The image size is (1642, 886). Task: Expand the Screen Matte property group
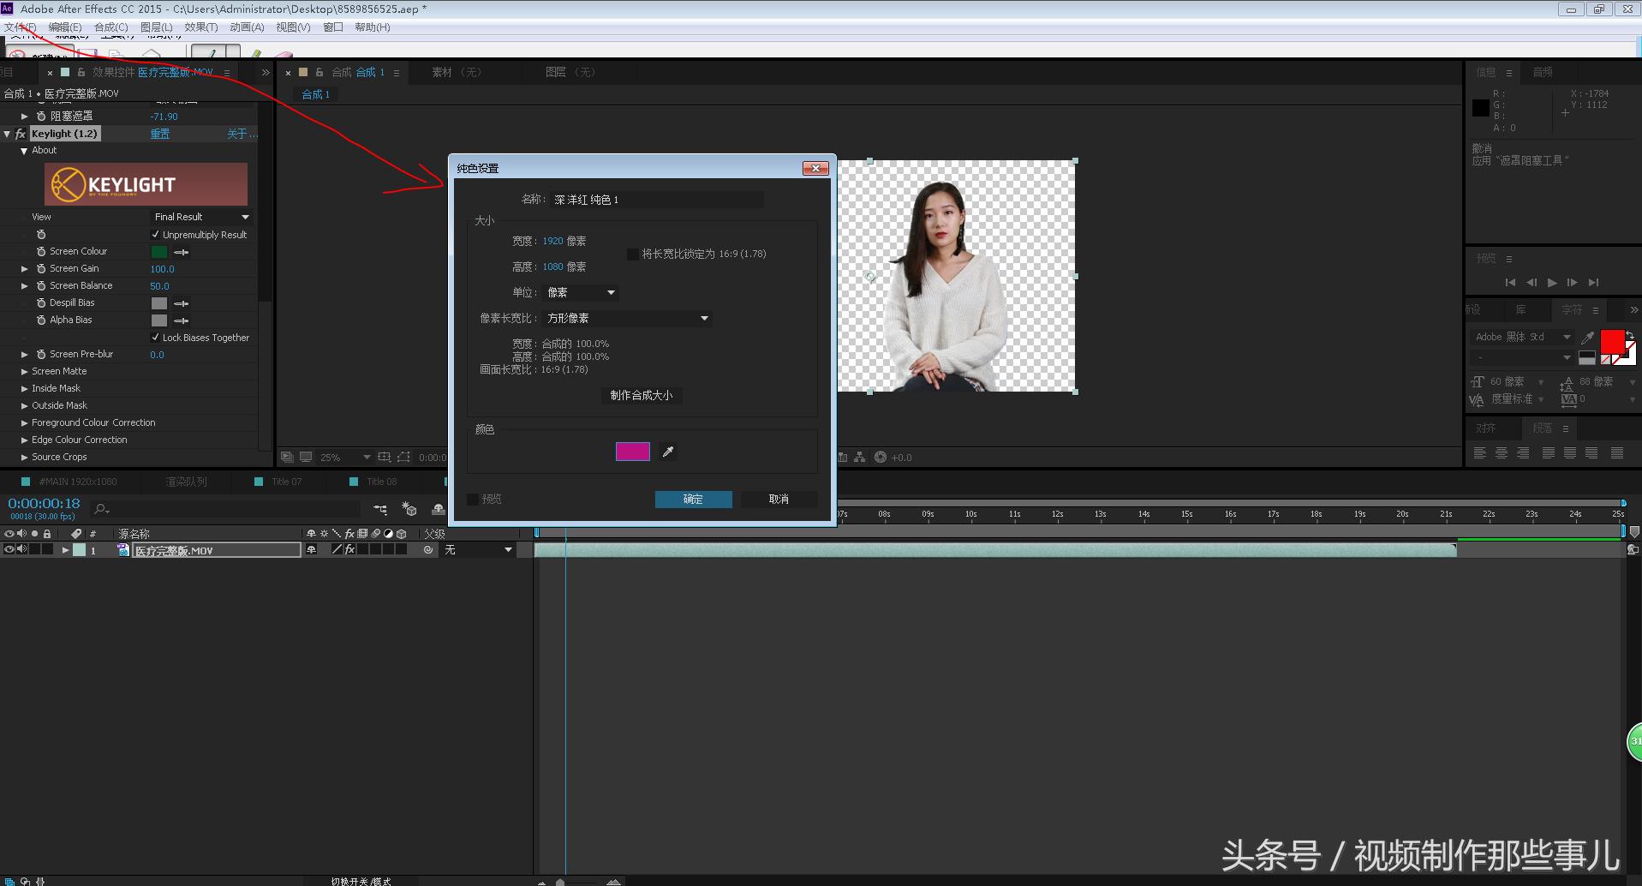(x=23, y=370)
